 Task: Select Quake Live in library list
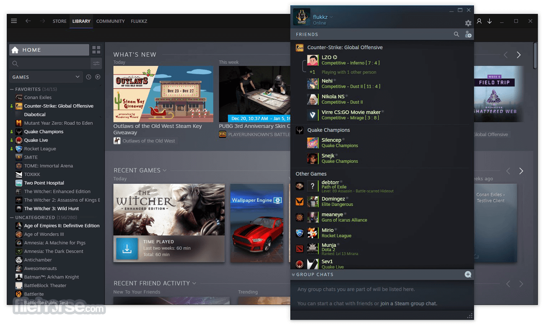pyautogui.click(x=36, y=140)
